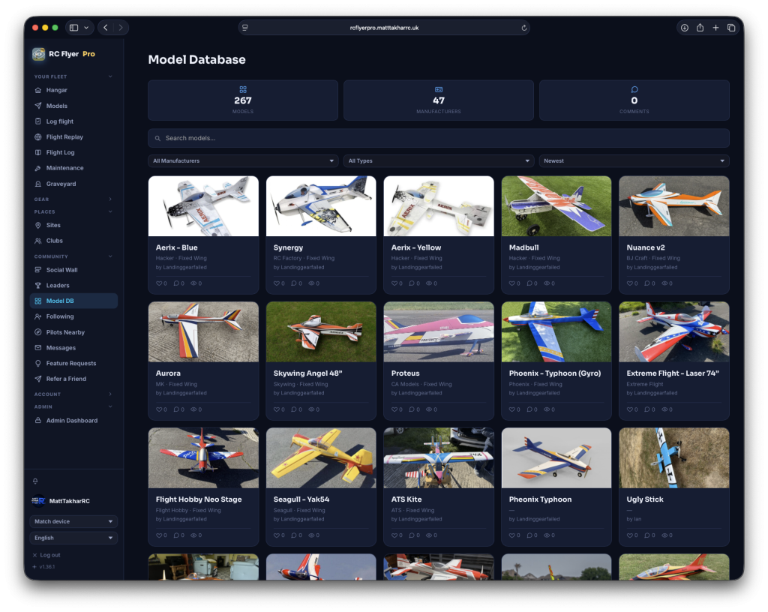Click the Safari downloads icon
The height and width of the screenshot is (612, 768).
684,28
